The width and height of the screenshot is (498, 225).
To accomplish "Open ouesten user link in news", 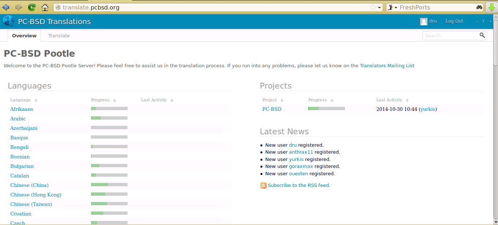I will tap(299, 173).
